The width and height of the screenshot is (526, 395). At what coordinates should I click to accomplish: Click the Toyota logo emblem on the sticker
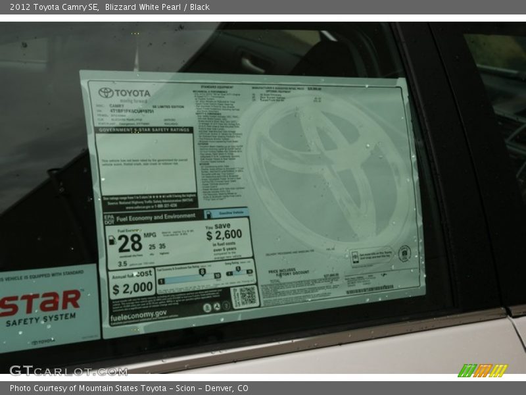[x=107, y=92]
